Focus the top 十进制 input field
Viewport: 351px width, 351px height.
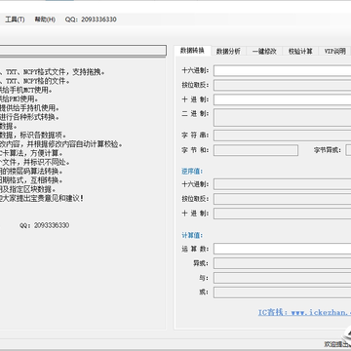pyautogui.click(x=282, y=99)
